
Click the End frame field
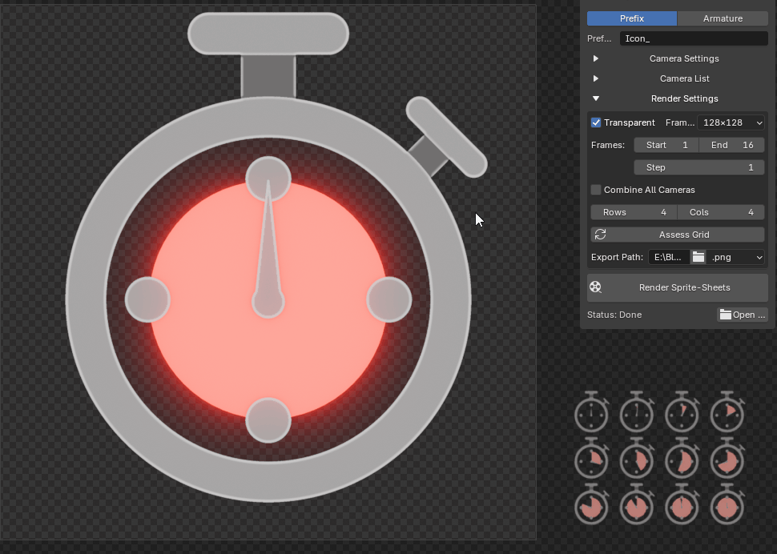point(732,145)
